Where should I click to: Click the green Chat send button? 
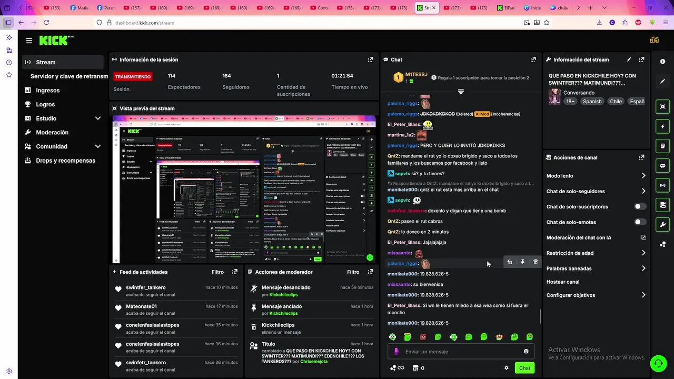tap(524, 368)
